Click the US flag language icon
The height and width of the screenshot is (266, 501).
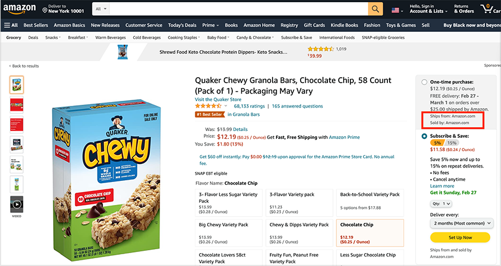point(396,10)
